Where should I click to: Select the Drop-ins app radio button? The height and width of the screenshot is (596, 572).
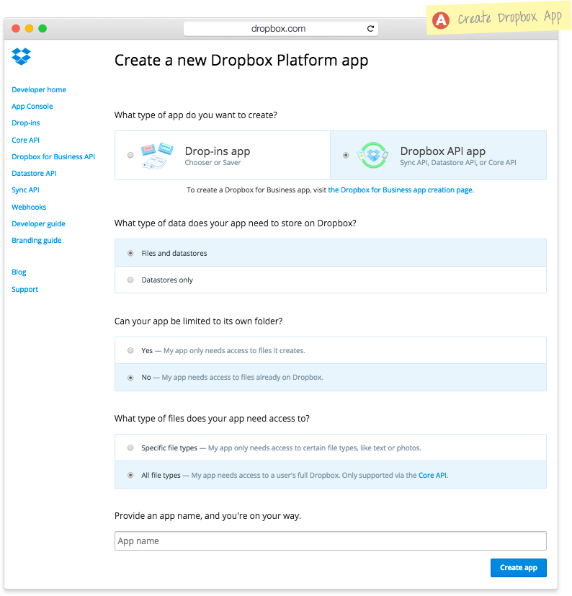coord(130,155)
